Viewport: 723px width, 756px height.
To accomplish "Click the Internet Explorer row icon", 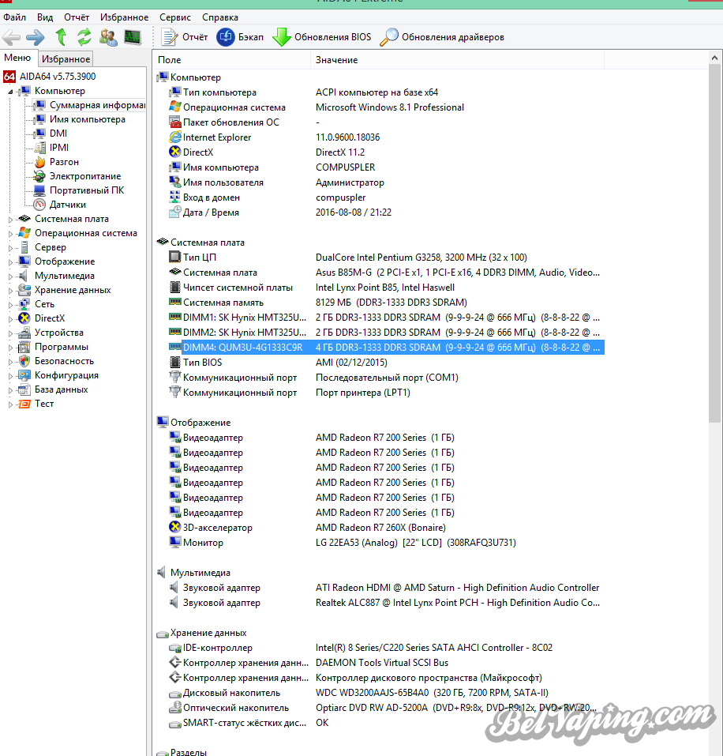I will [175, 137].
